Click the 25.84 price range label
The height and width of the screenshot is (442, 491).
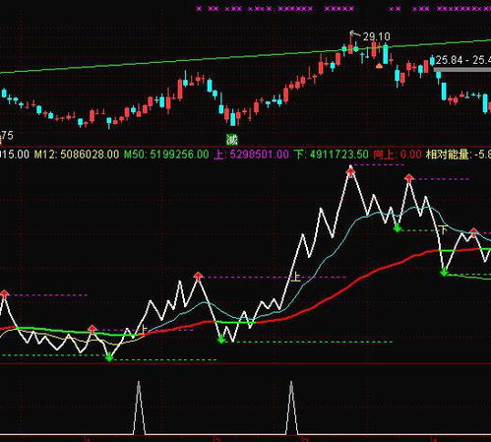coord(463,60)
